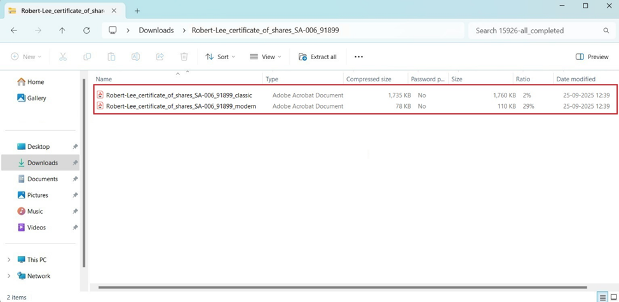This screenshot has height=302, width=619.
Task: Expand the This PC tree node
Action: pyautogui.click(x=9, y=260)
